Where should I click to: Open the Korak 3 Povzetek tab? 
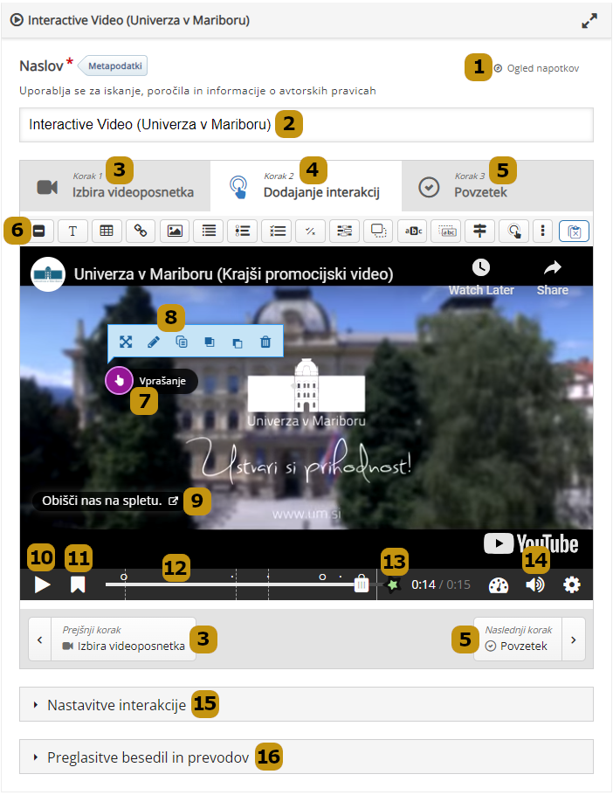(x=497, y=186)
